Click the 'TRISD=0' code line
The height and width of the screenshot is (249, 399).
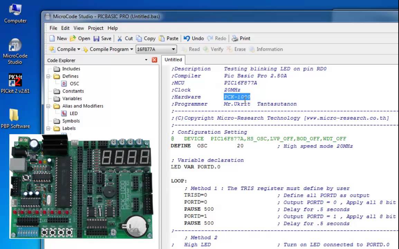[195, 195]
